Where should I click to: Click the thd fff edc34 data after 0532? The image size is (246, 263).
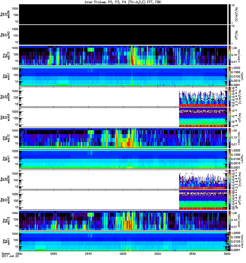pyautogui.click(x=203, y=99)
